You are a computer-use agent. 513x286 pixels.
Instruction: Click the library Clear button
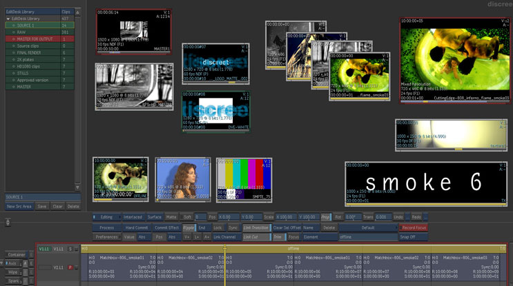point(57,206)
